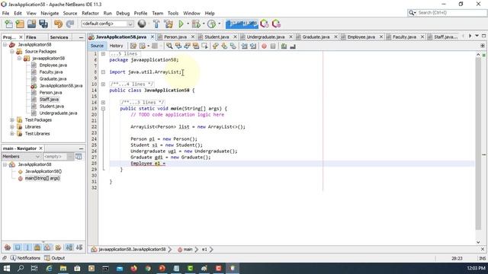
Task: Switch to the Services panel tab
Action: click(59, 37)
